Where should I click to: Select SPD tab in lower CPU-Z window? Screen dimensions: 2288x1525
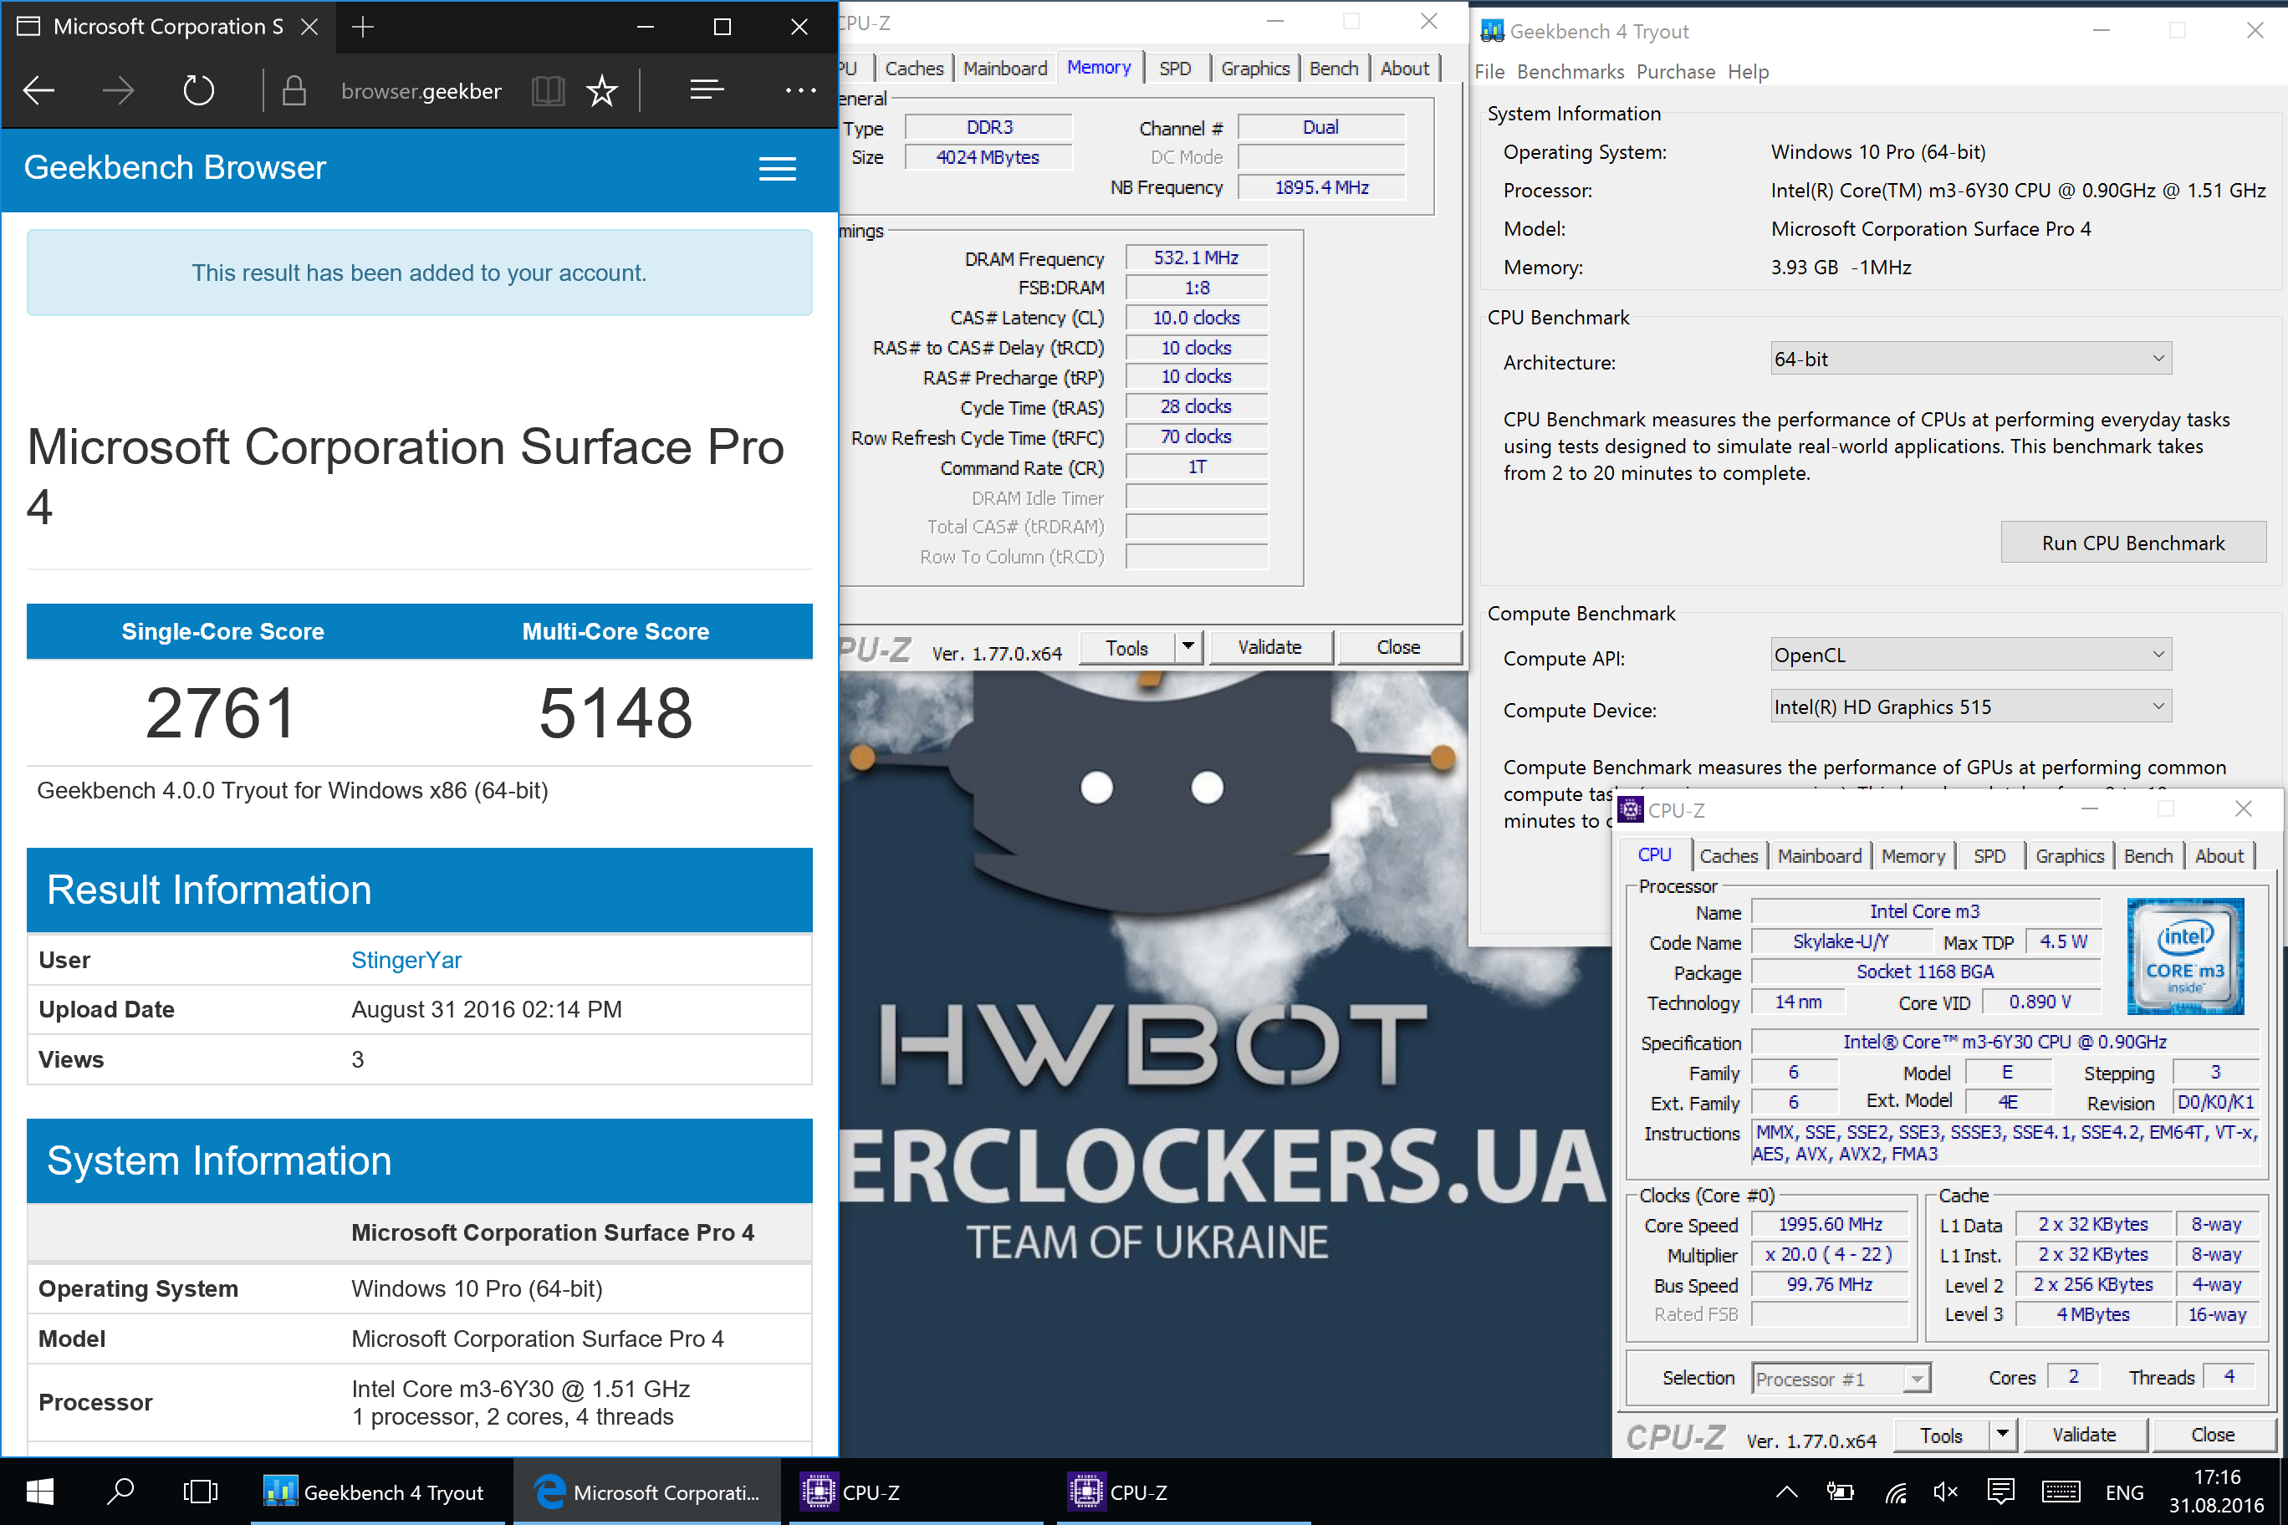(x=1989, y=856)
